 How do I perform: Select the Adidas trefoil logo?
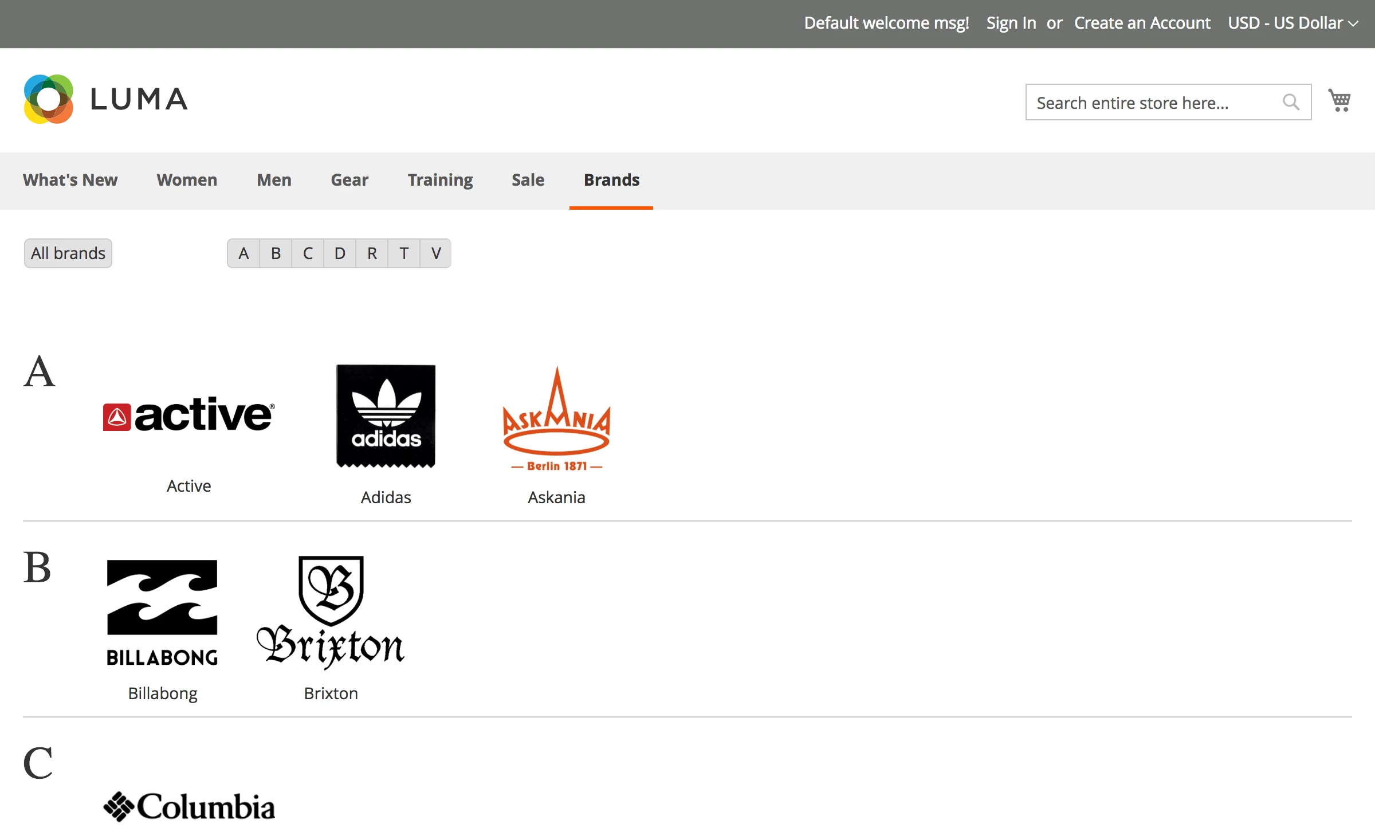tap(385, 415)
